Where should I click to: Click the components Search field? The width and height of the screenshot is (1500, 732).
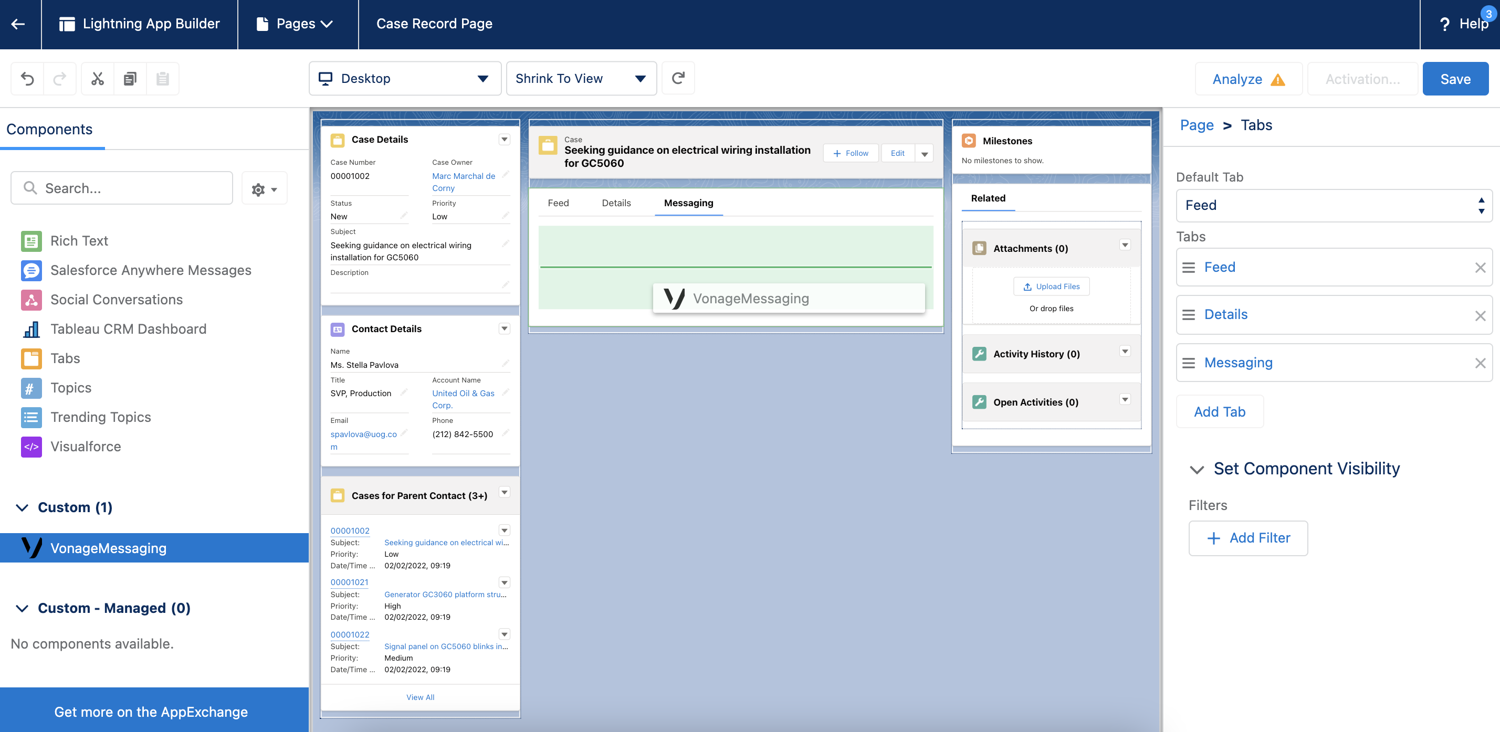[122, 188]
